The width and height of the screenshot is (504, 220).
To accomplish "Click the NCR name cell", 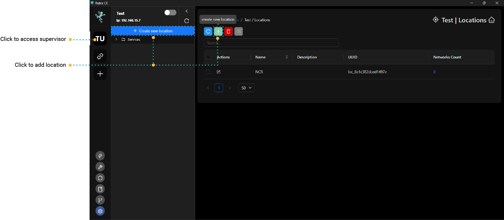I will tap(259, 72).
